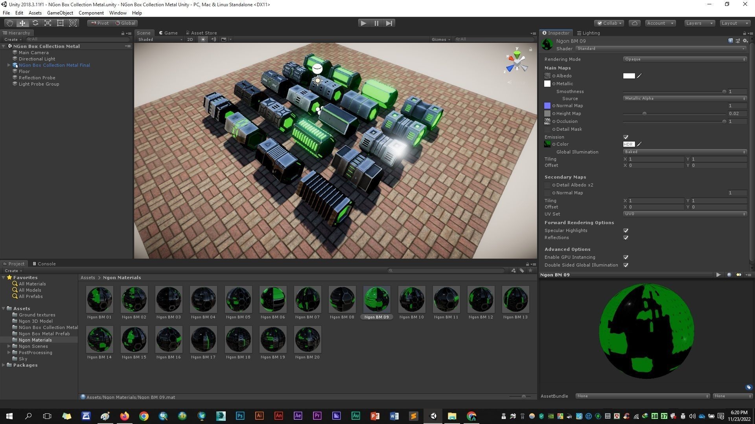Toggle 2D scene view mode
Image resolution: width=755 pixels, height=424 pixels.
pyautogui.click(x=190, y=39)
